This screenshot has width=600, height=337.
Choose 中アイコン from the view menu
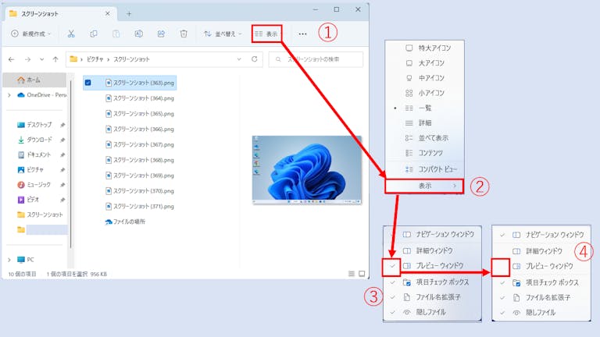pyautogui.click(x=425, y=78)
